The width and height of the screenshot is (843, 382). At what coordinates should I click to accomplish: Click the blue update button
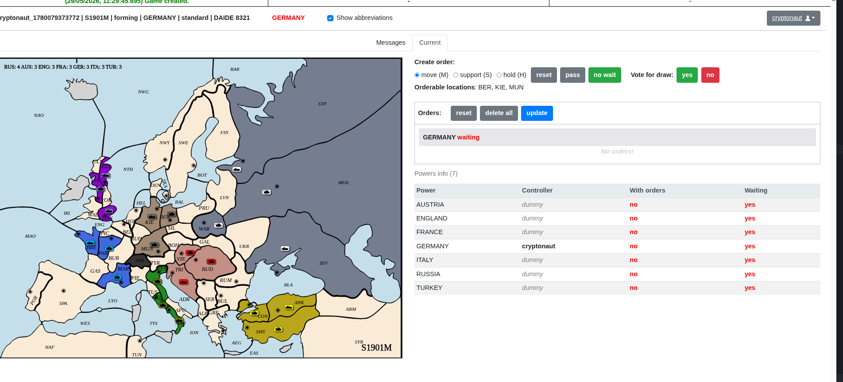537,113
